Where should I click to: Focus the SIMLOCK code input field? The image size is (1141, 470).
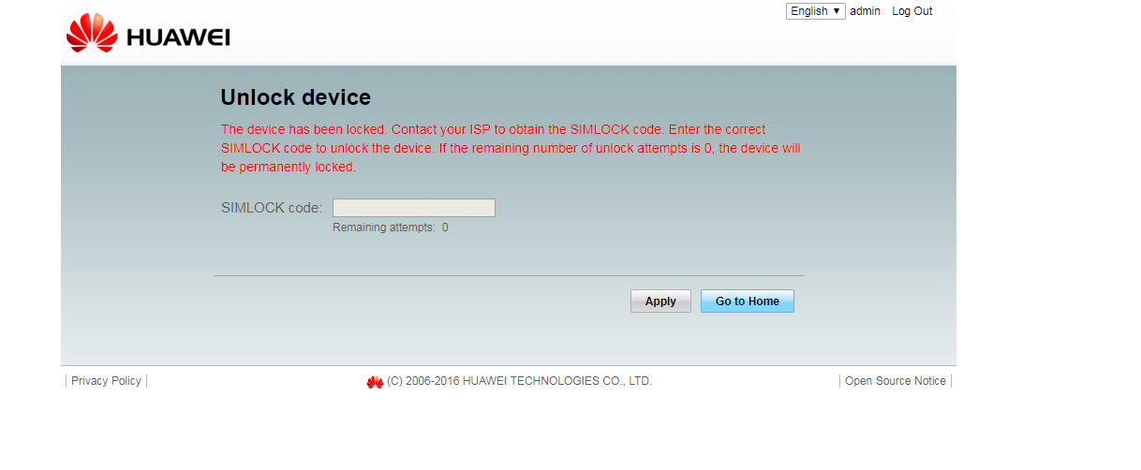point(413,208)
